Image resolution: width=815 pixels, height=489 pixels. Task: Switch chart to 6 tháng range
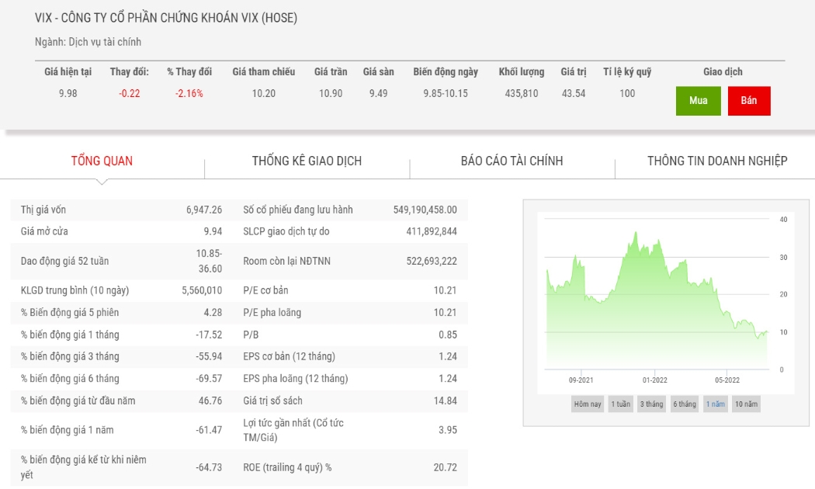click(685, 404)
